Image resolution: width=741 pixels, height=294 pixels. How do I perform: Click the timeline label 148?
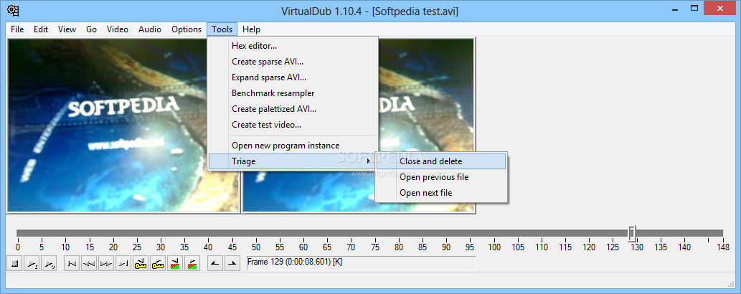point(723,247)
